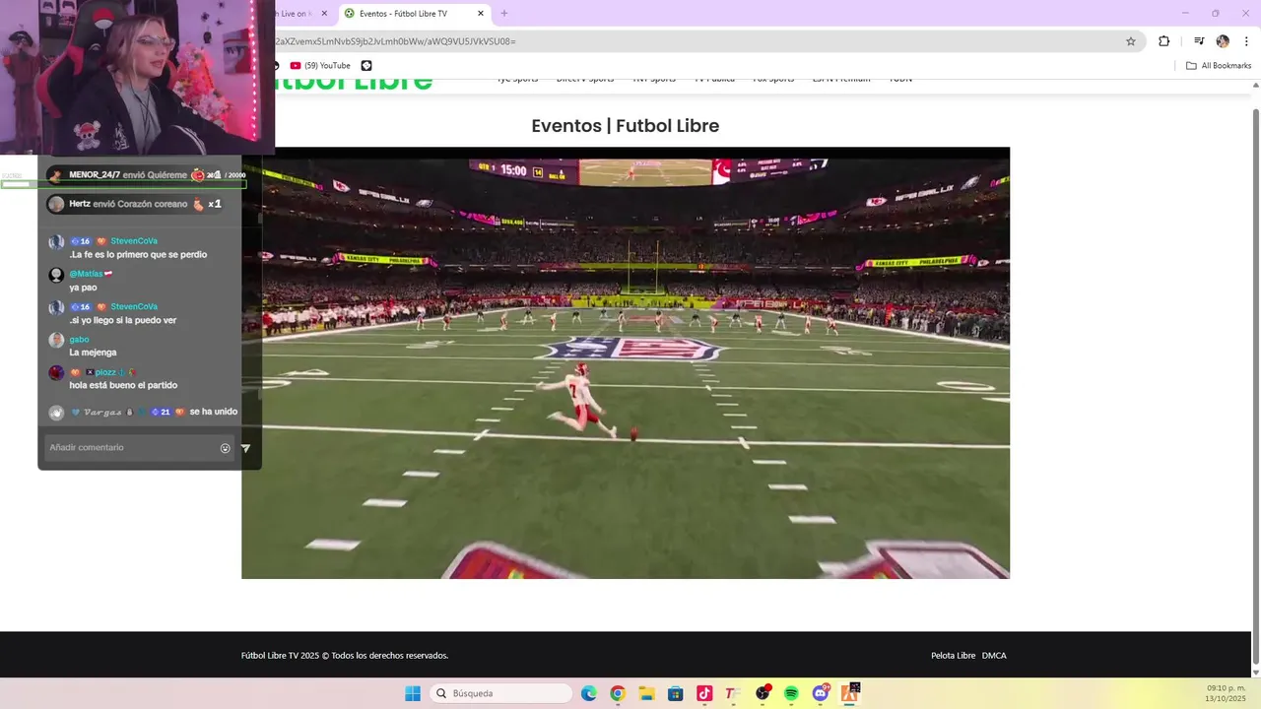Open Google Chrome from the taskbar

pos(618,693)
